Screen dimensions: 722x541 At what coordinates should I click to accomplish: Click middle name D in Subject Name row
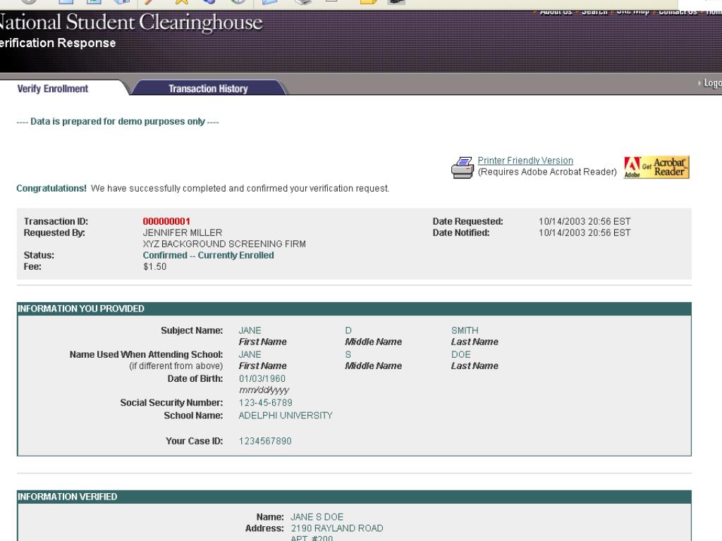348,330
